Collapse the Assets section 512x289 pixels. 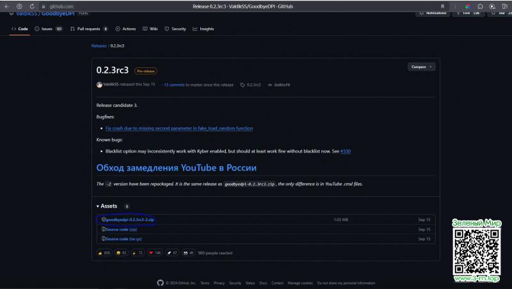point(106,206)
